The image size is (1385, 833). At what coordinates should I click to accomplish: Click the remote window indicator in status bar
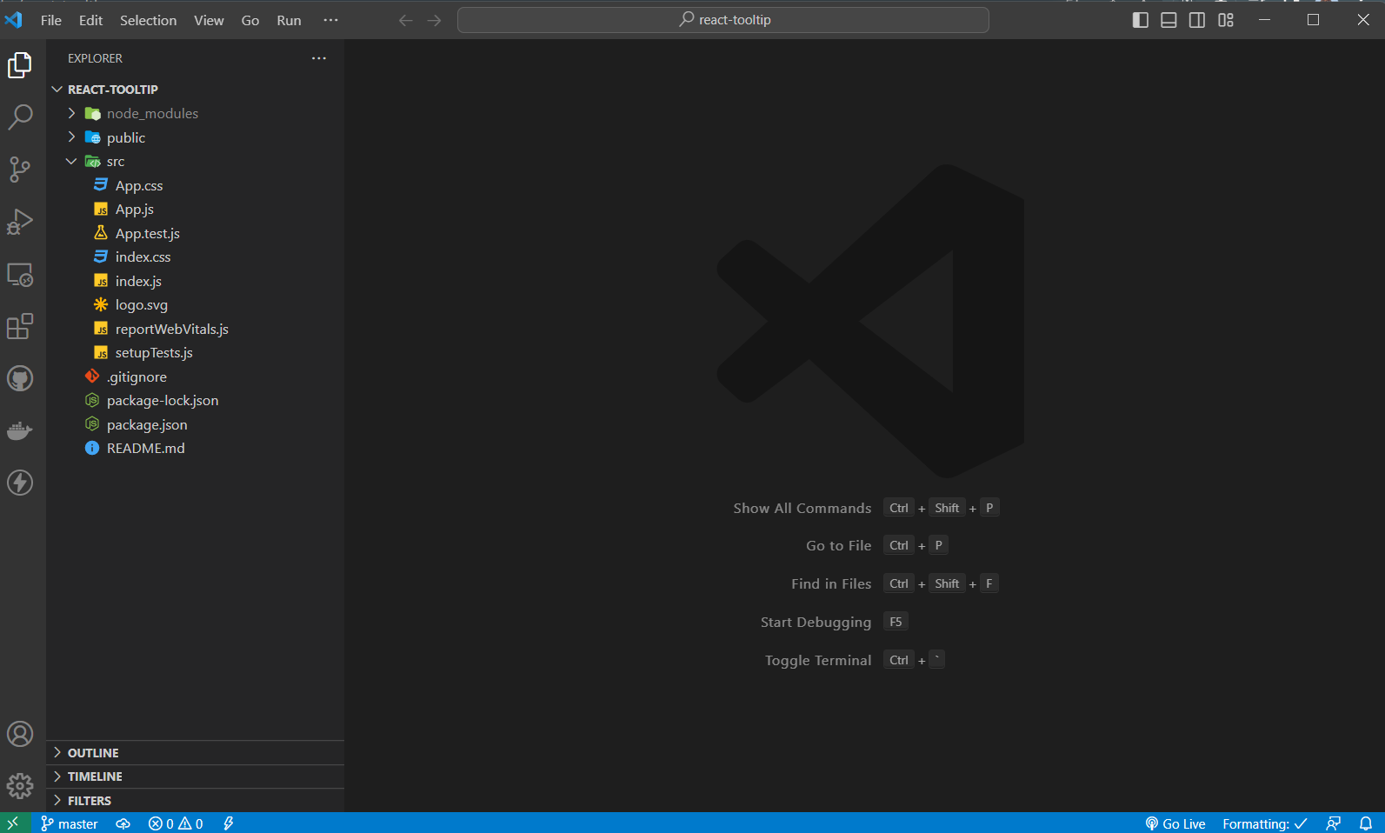coord(13,823)
